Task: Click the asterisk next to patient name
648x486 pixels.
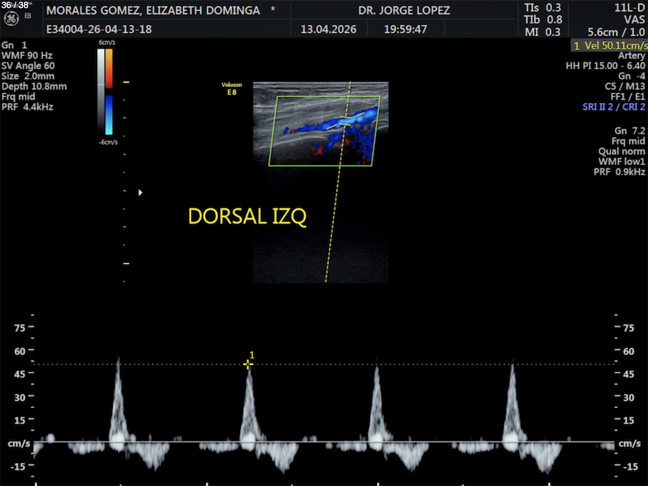Action: click(273, 9)
